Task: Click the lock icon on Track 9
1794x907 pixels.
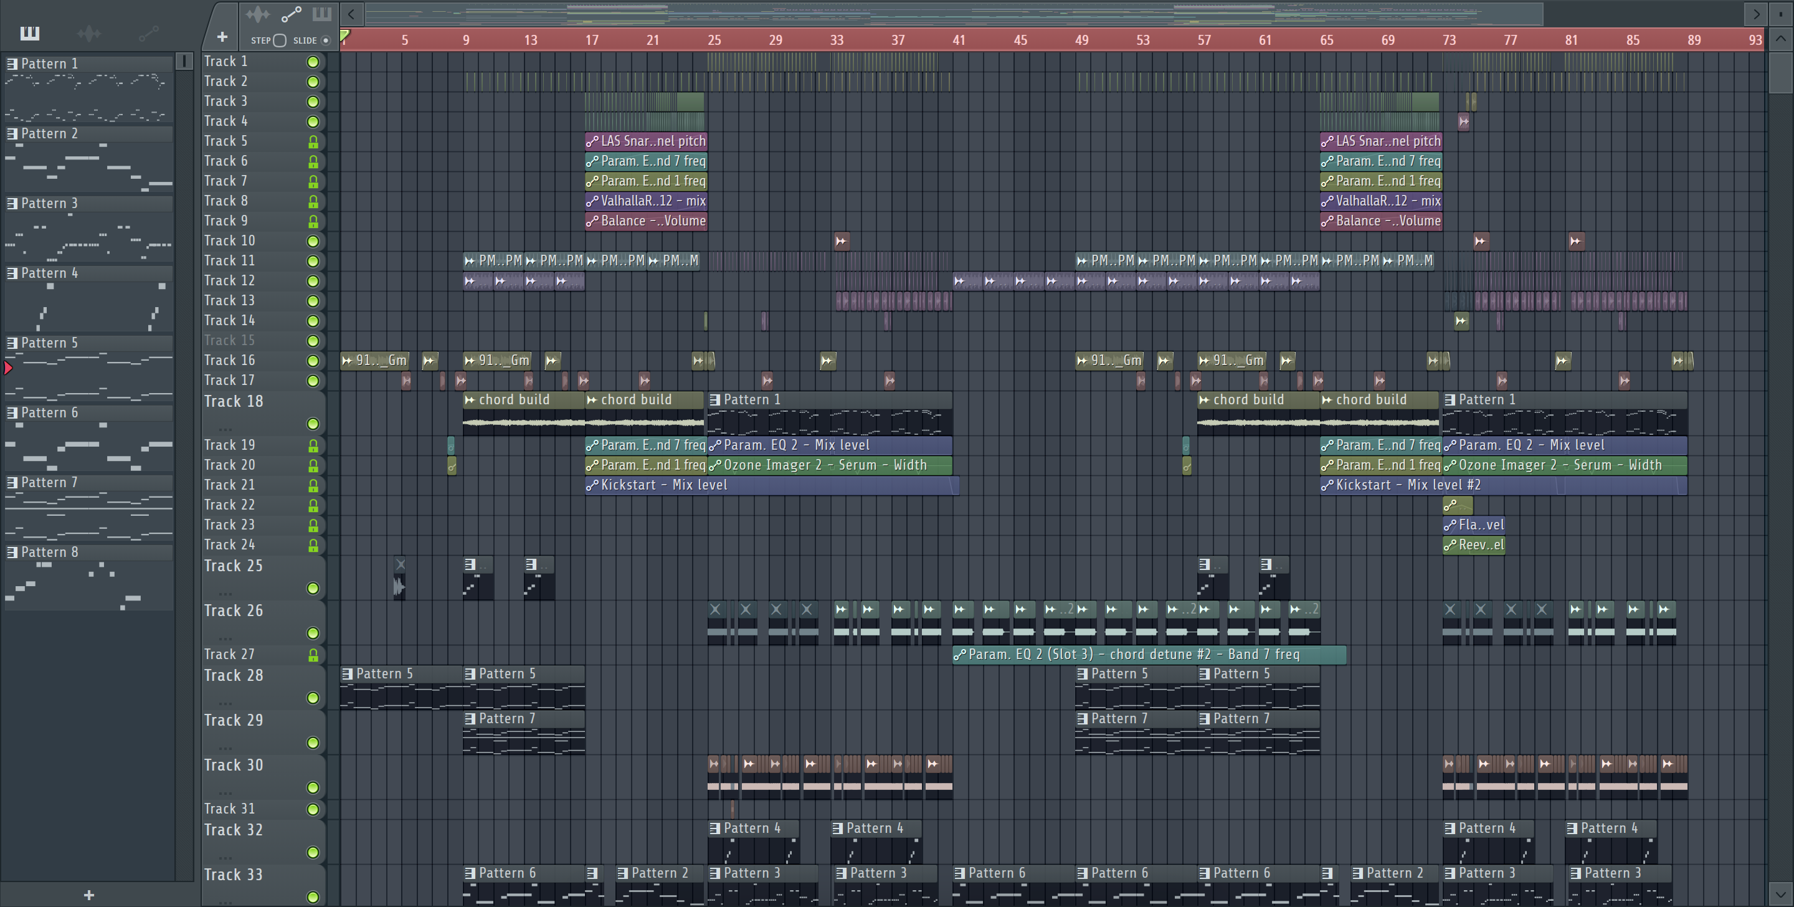Action: 313,222
